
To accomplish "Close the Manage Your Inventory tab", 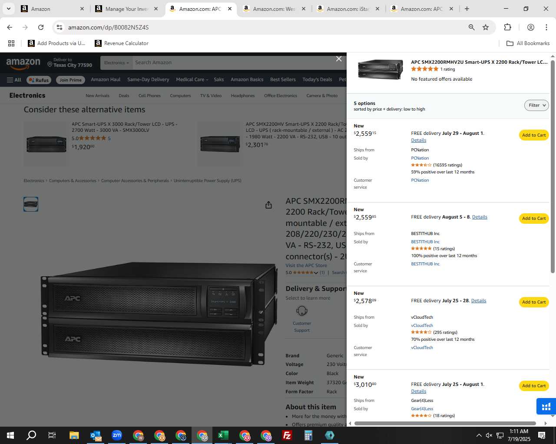I will click(x=156, y=9).
